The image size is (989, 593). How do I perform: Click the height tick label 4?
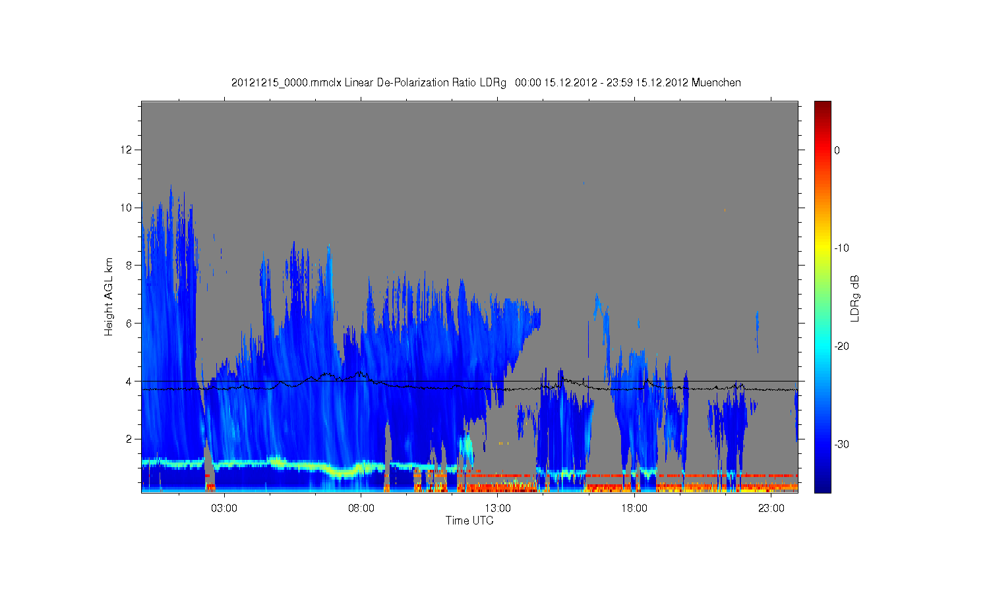coord(130,381)
